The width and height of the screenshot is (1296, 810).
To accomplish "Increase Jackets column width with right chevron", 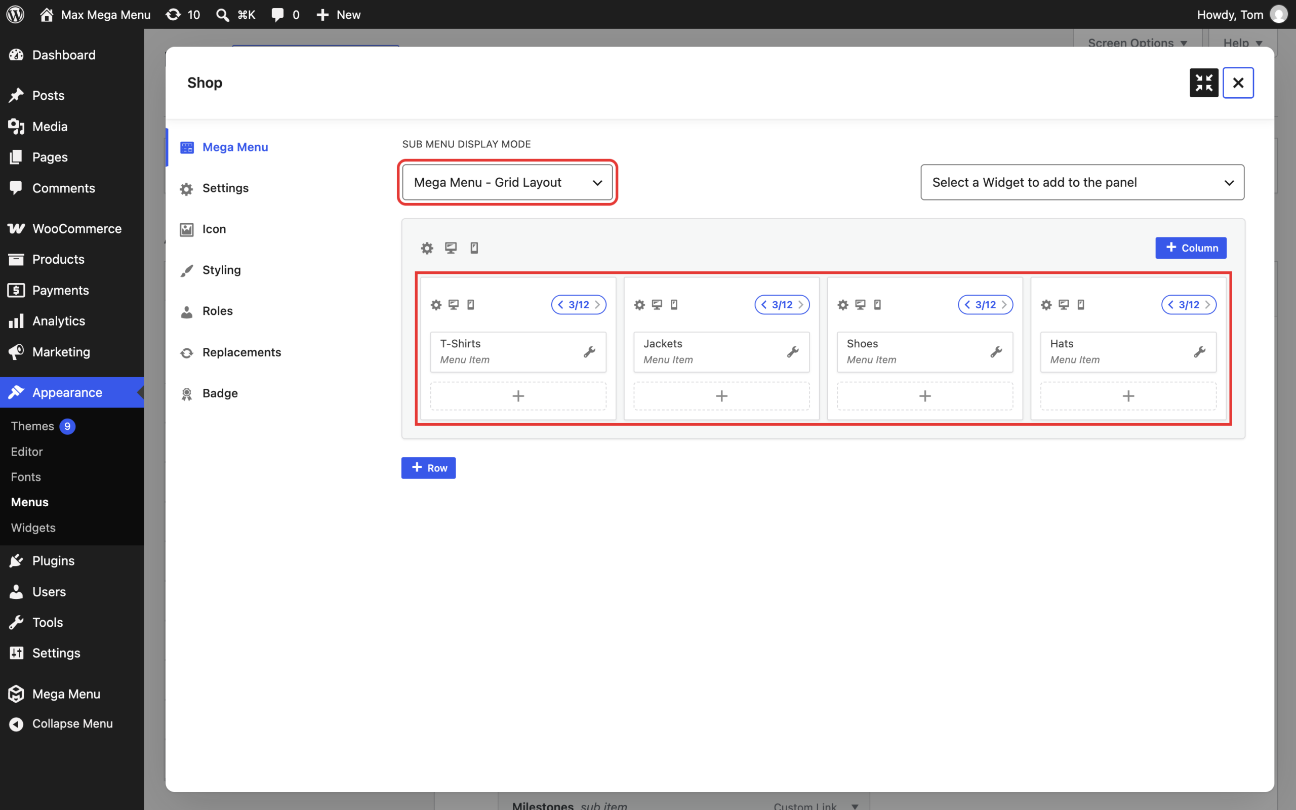I will pos(800,305).
